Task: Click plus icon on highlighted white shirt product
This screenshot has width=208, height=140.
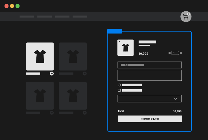Action: point(52,74)
